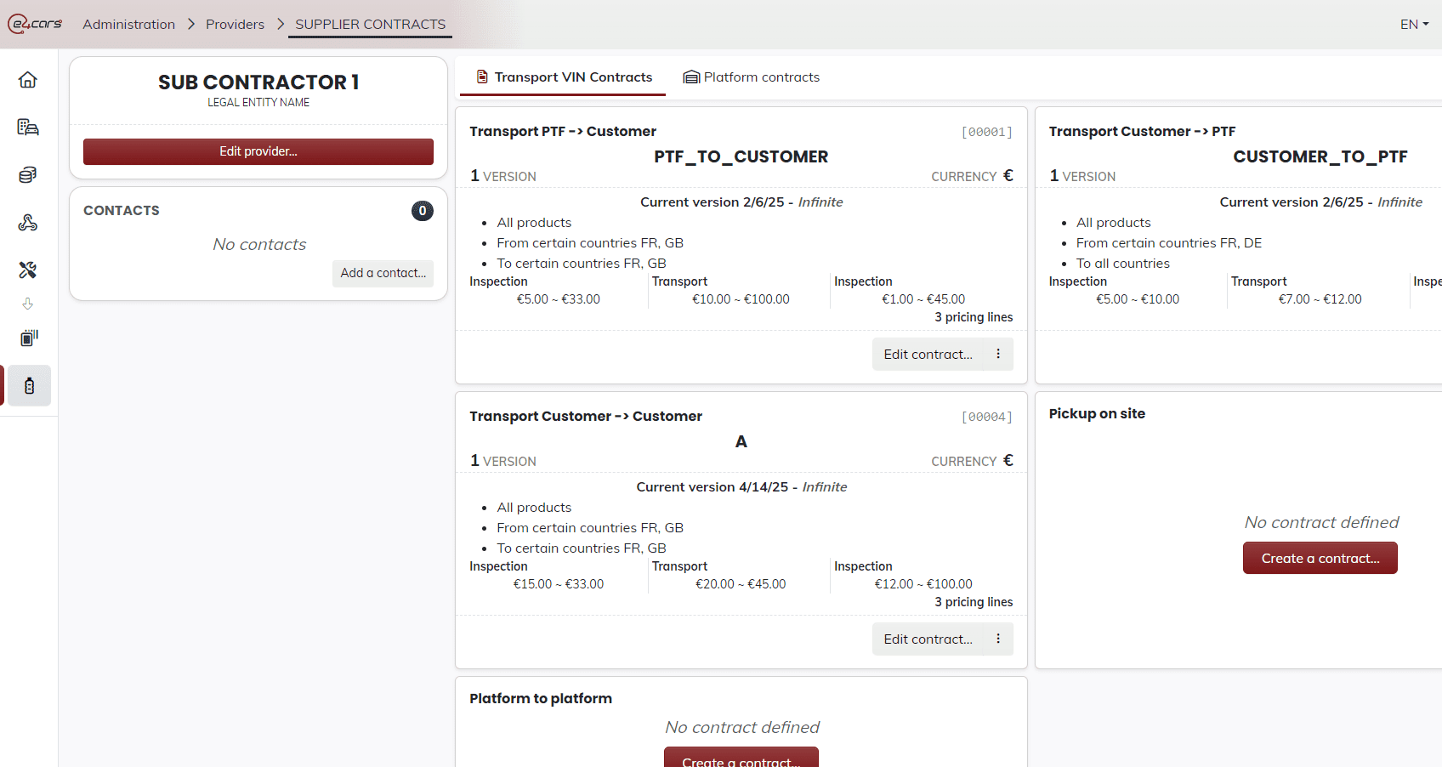Screen dimensions: 1442x767
Task: Open more options for PTF_TO_CUSTOMER contract
Action: [x=998, y=354]
